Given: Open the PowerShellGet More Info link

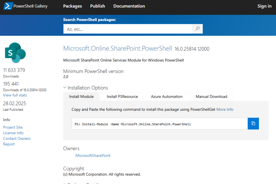Looking at the screenshot, I should click(x=225, y=110).
